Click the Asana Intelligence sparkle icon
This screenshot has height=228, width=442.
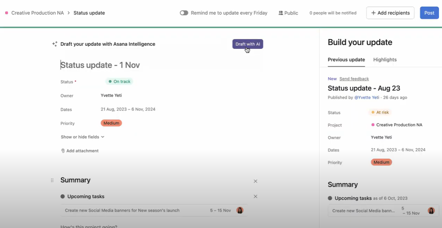[55, 44]
